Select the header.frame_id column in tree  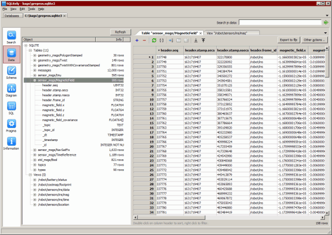click(x=73, y=100)
